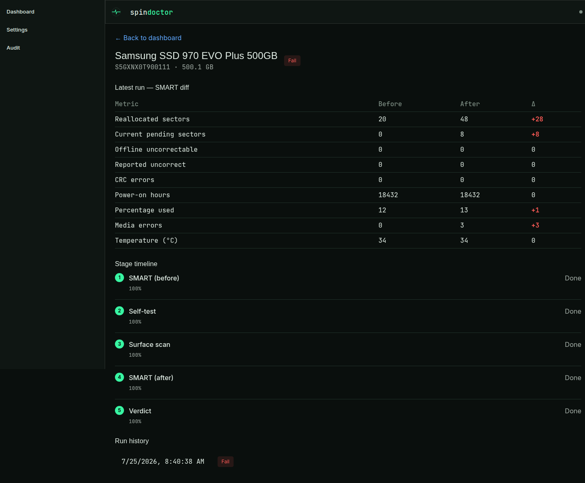Click the Verdict stage title

(140, 411)
